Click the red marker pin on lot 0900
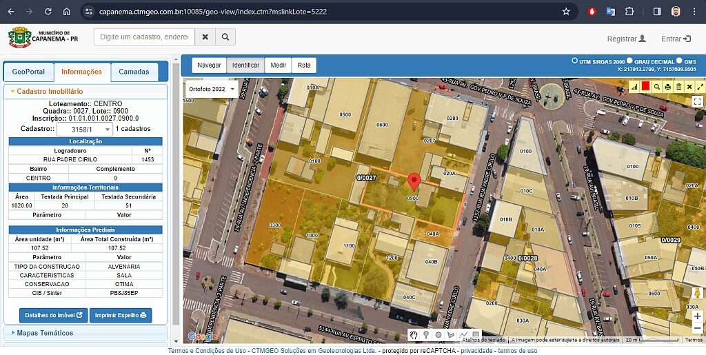The height and width of the screenshot is (355, 706). 414,182
